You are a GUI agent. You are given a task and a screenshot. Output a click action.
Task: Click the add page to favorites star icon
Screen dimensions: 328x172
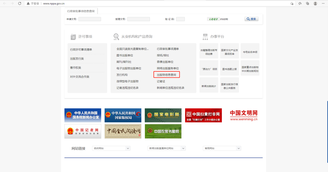point(292,4)
